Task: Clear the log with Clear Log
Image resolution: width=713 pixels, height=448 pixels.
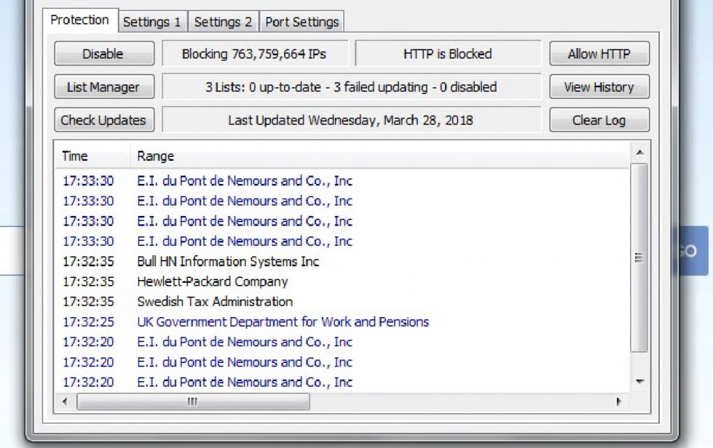Action: (599, 121)
